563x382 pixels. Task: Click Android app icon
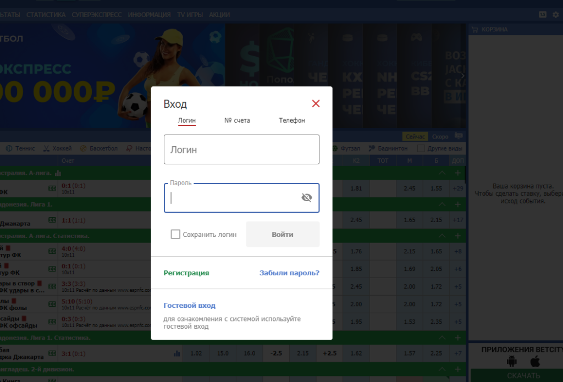[x=512, y=361]
